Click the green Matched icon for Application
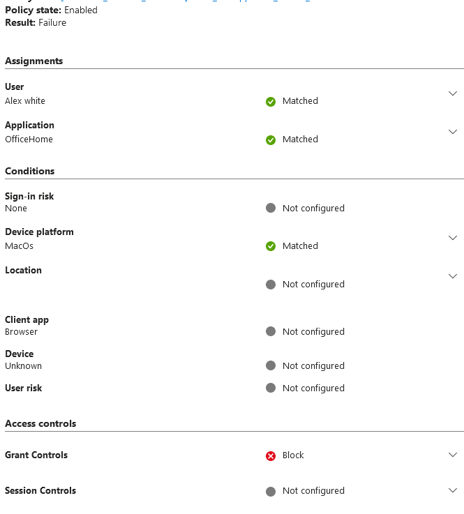This screenshot has height=514, width=464. coord(271,140)
